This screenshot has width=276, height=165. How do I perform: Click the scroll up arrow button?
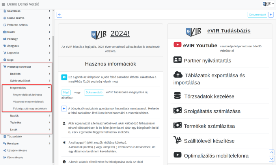coord(272,152)
